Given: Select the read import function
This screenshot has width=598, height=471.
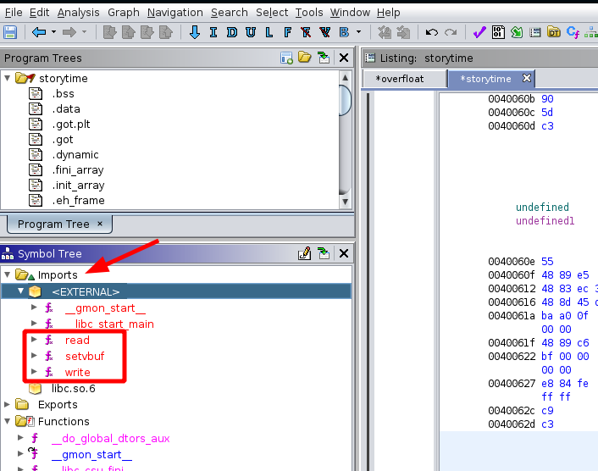Looking at the screenshot, I should click(x=76, y=341).
